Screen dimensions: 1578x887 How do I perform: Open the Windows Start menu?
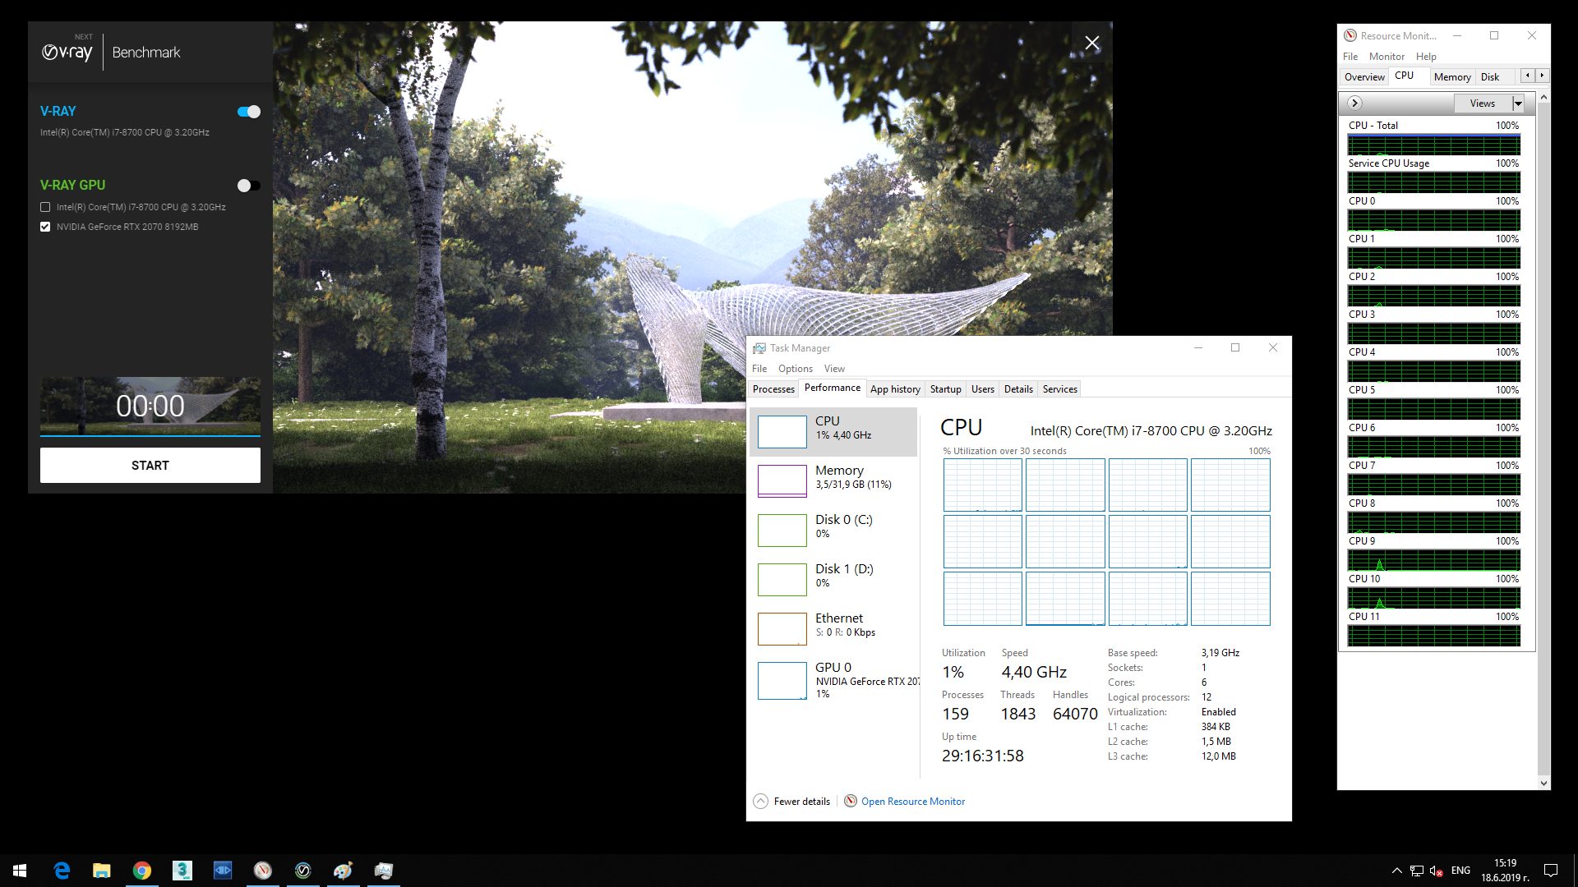point(20,871)
